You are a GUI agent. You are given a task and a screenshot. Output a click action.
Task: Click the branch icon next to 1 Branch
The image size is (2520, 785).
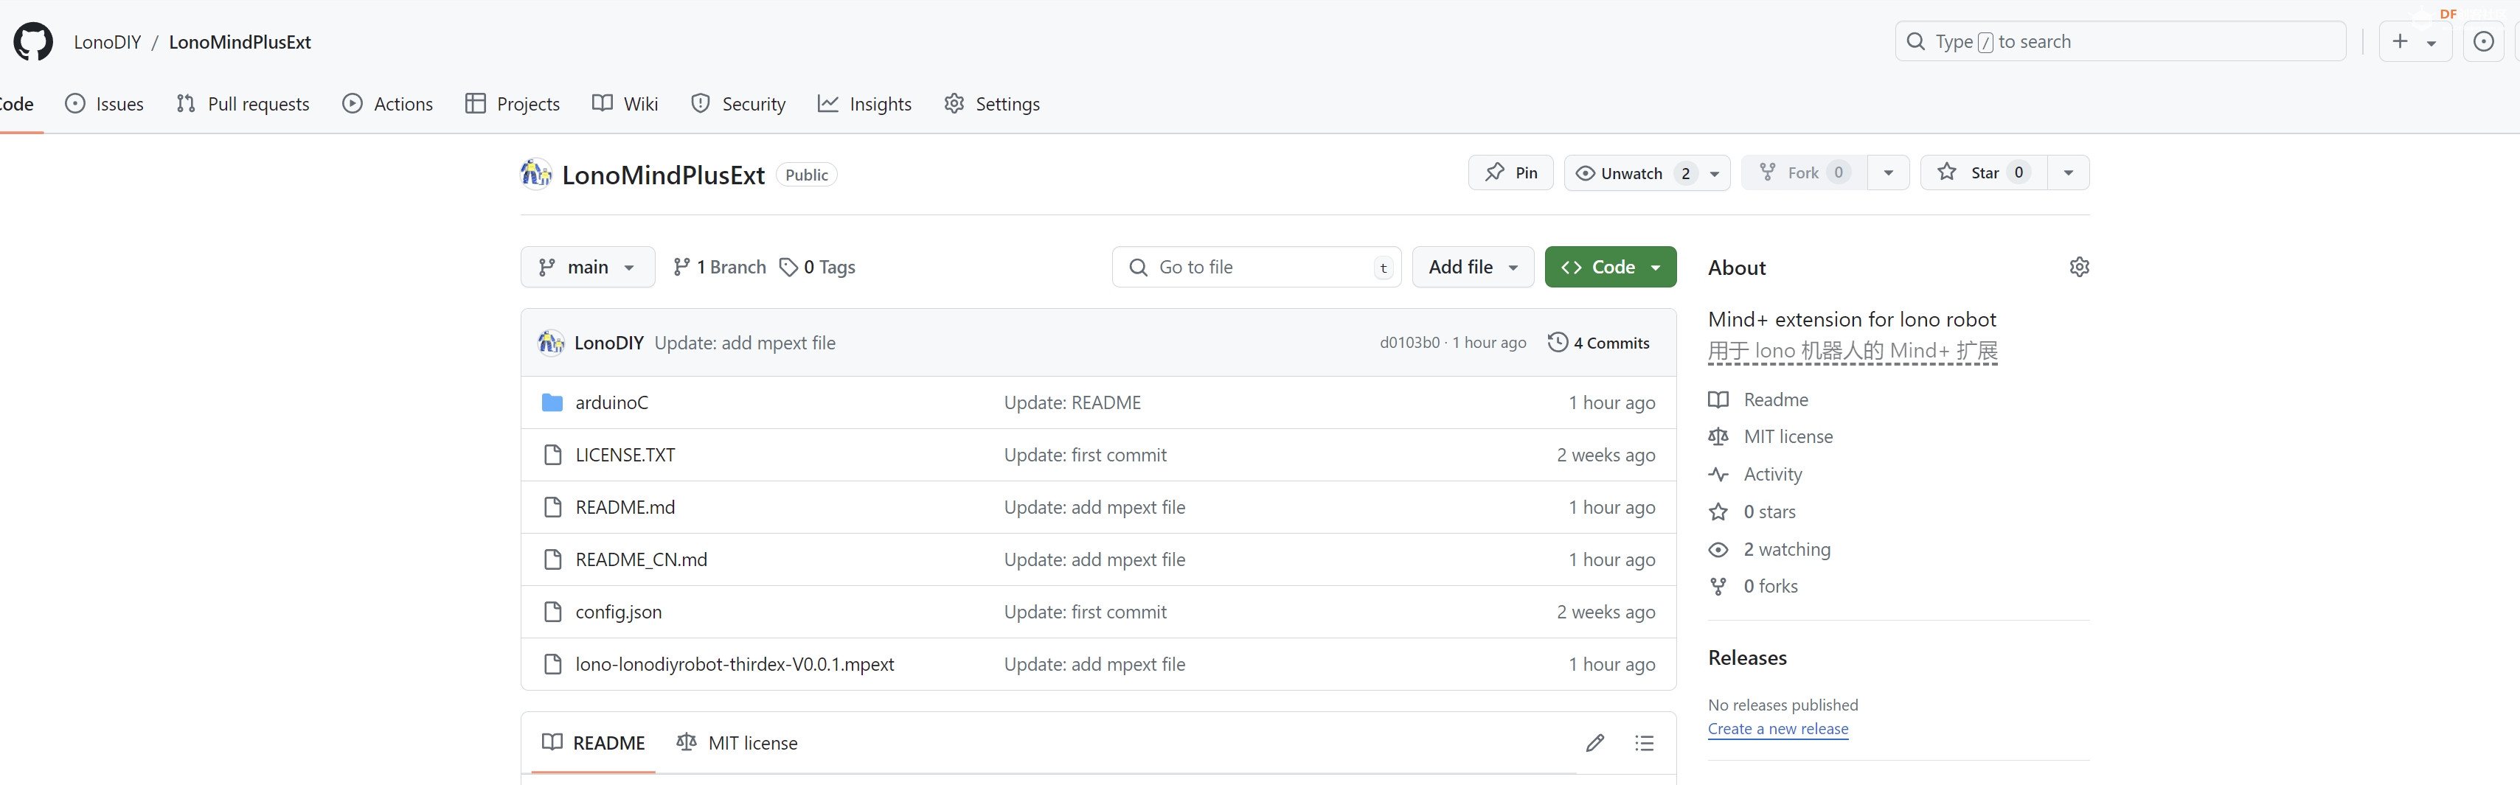tap(682, 267)
